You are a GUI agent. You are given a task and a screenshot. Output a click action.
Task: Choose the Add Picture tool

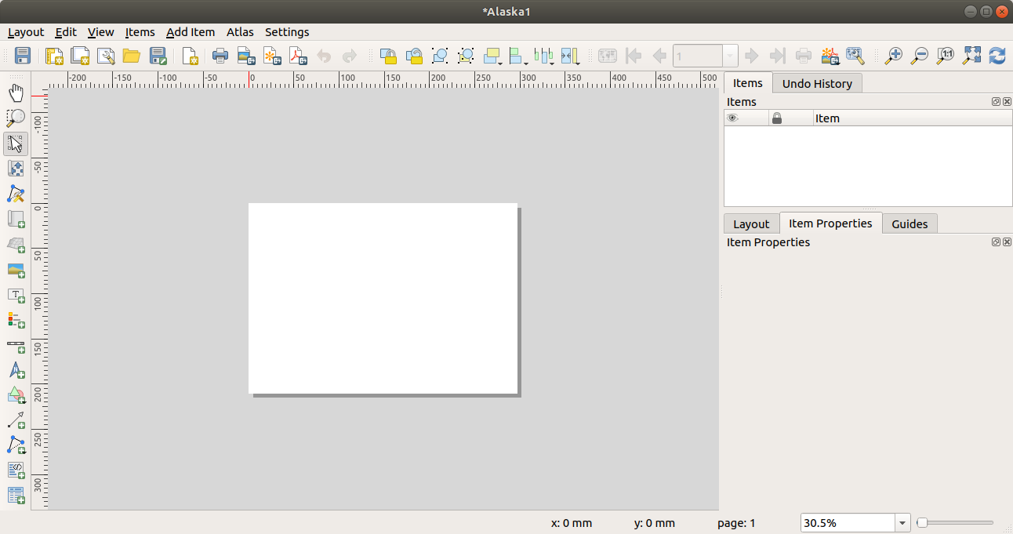point(16,271)
